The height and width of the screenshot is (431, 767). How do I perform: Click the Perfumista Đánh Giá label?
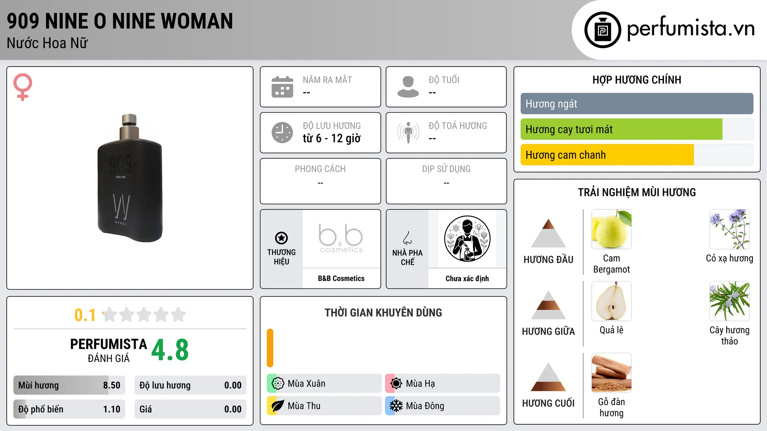(x=109, y=350)
